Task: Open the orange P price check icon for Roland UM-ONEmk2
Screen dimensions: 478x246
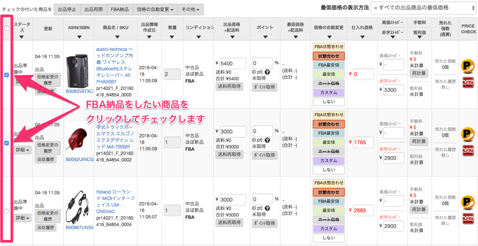Action: click(468, 202)
